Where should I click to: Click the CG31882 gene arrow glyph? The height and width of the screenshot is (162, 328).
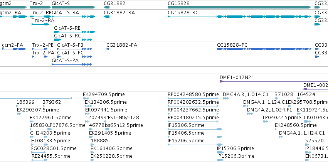pos(106,7)
